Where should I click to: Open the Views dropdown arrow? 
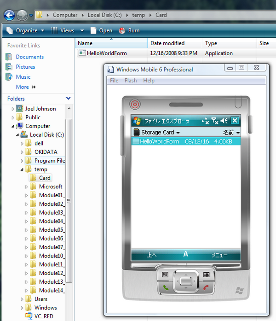82,31
